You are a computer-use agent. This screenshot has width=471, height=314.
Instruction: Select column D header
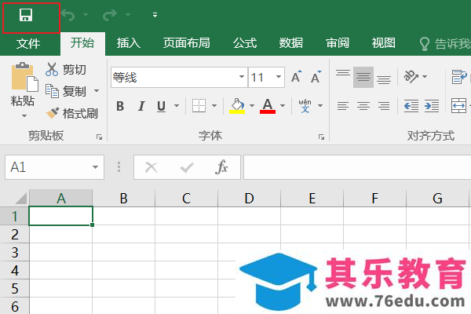249,199
